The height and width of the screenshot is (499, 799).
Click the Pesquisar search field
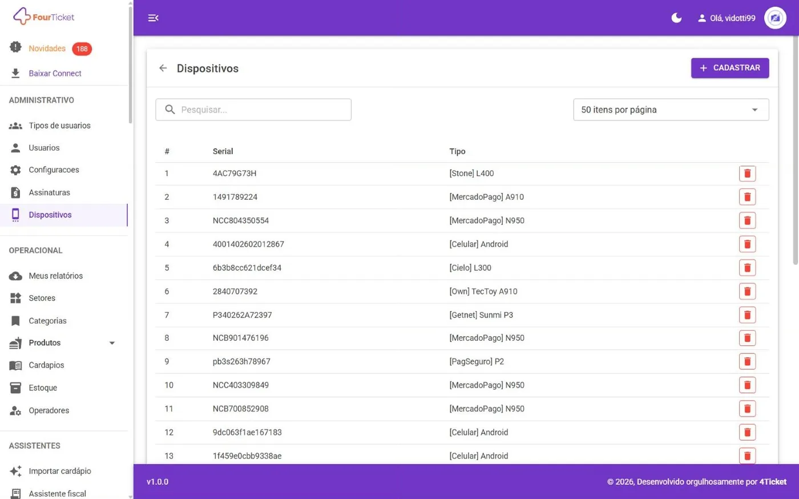pos(253,110)
